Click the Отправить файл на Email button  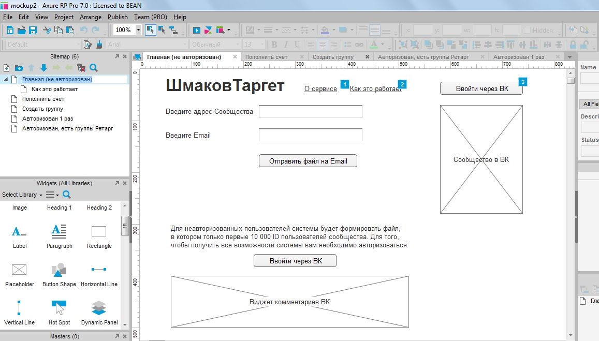(308, 161)
